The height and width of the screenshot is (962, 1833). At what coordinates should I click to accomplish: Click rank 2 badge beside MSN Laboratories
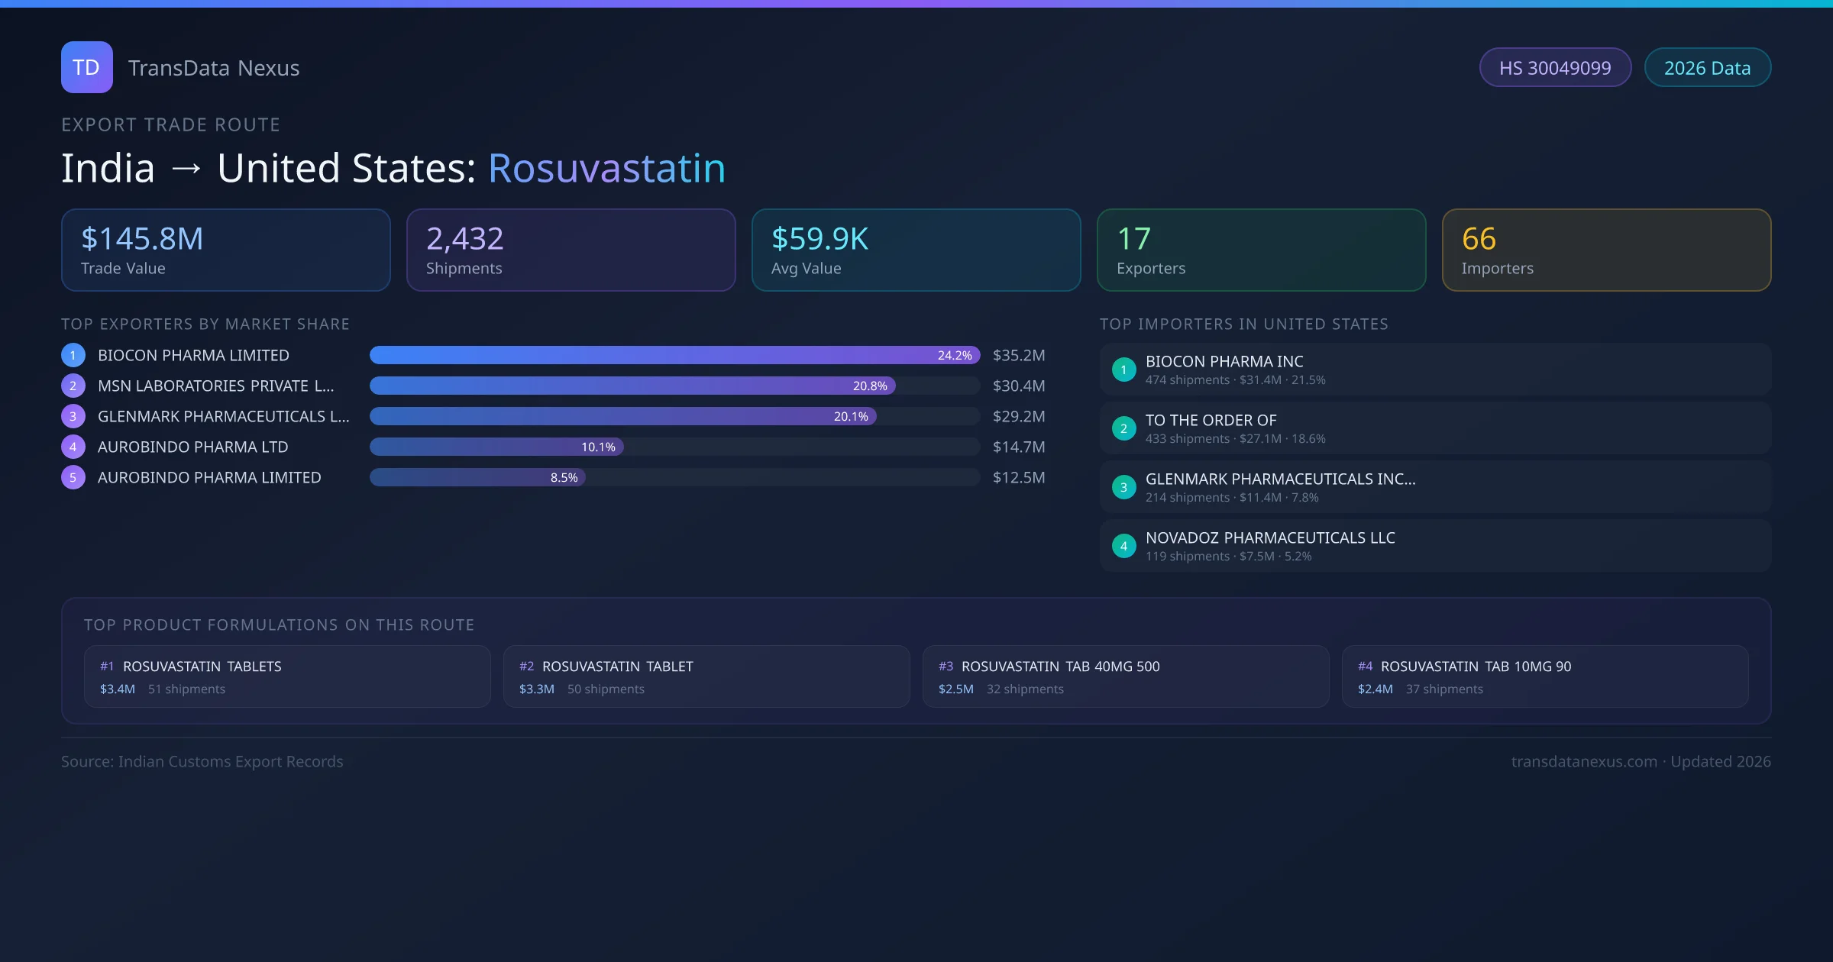pyautogui.click(x=73, y=386)
